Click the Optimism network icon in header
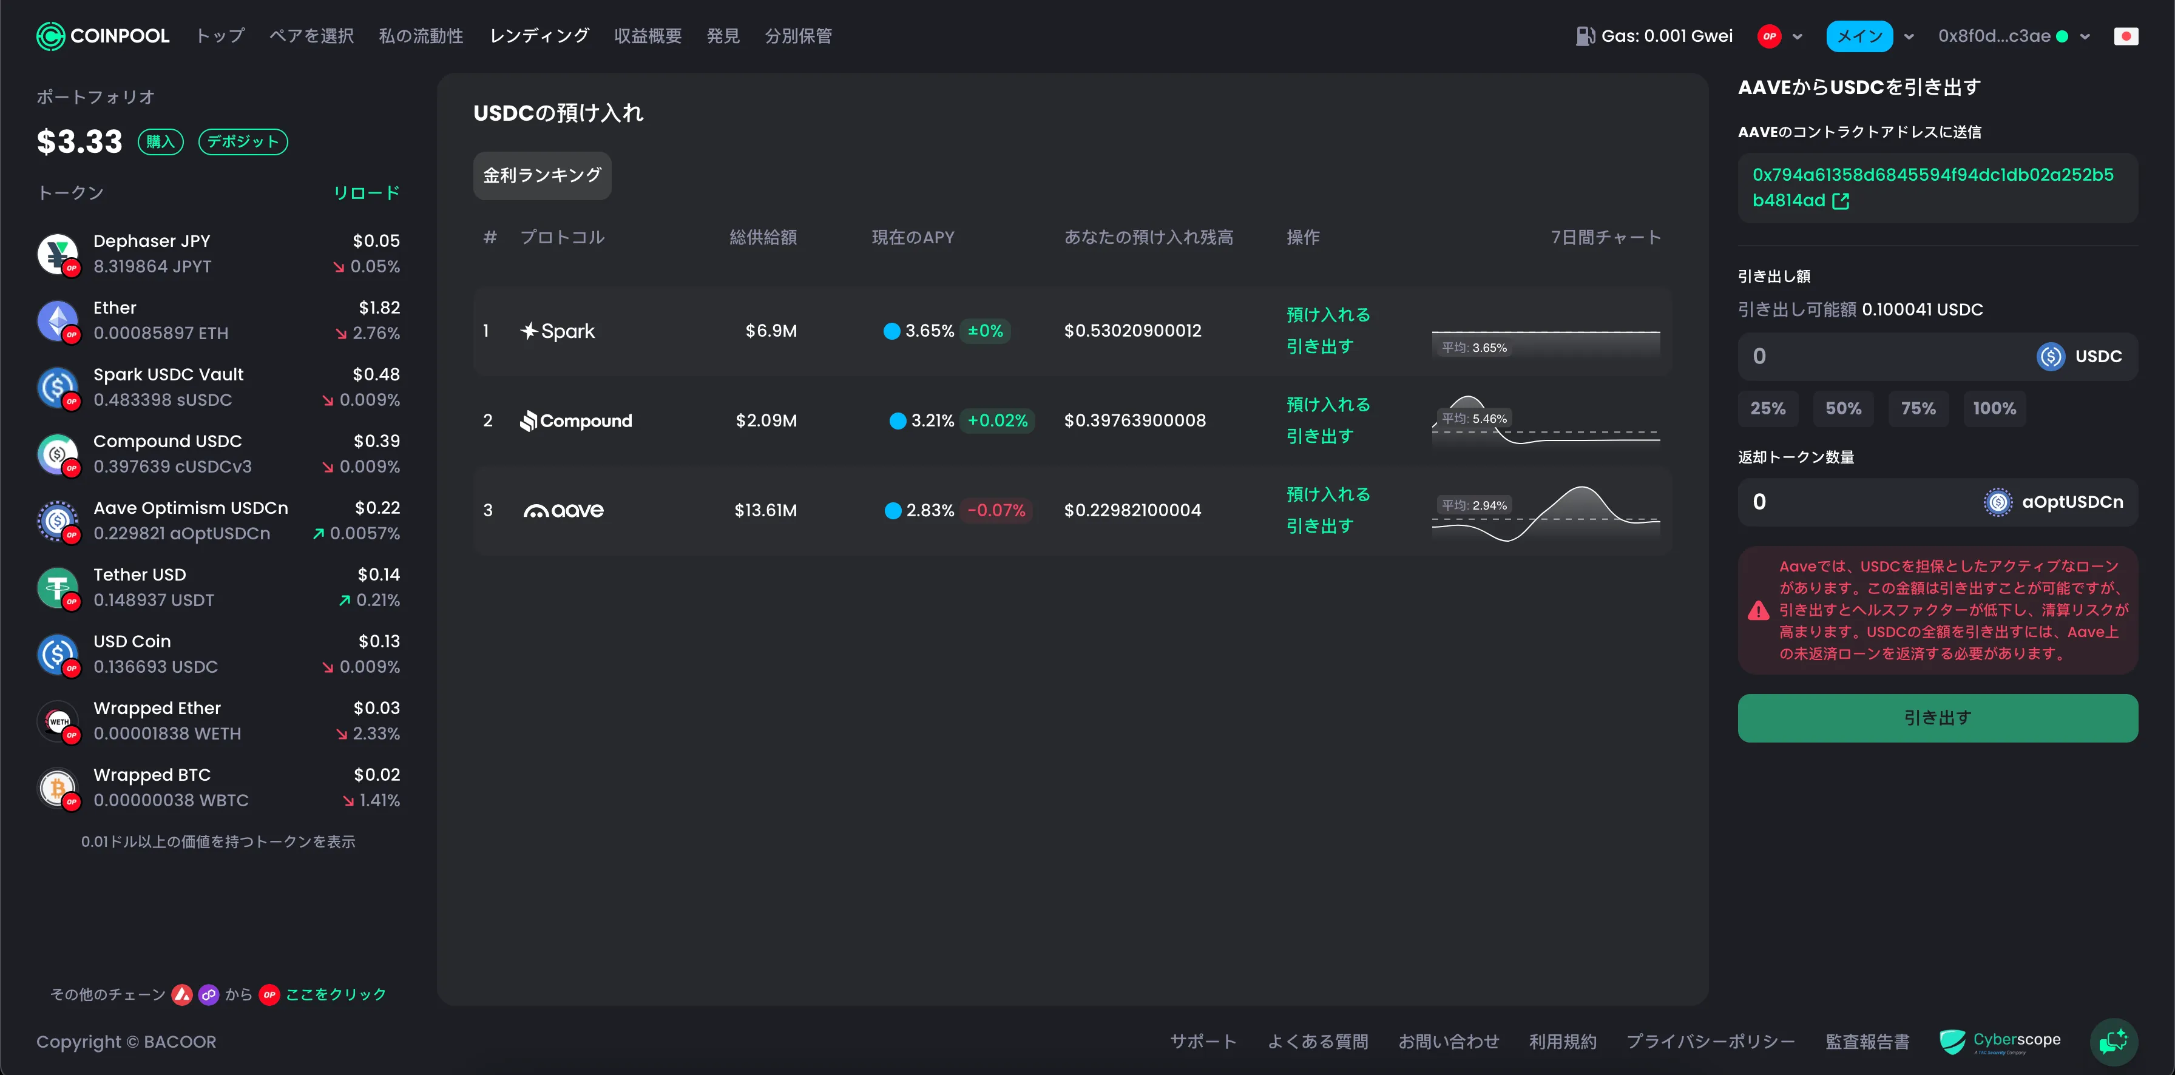This screenshot has height=1075, width=2175. coord(1769,36)
